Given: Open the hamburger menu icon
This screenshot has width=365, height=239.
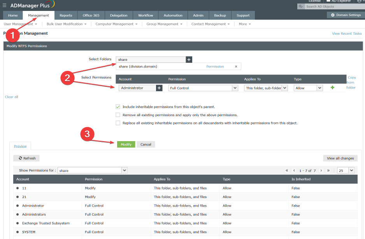Looking at the screenshot, I should coord(4,5).
